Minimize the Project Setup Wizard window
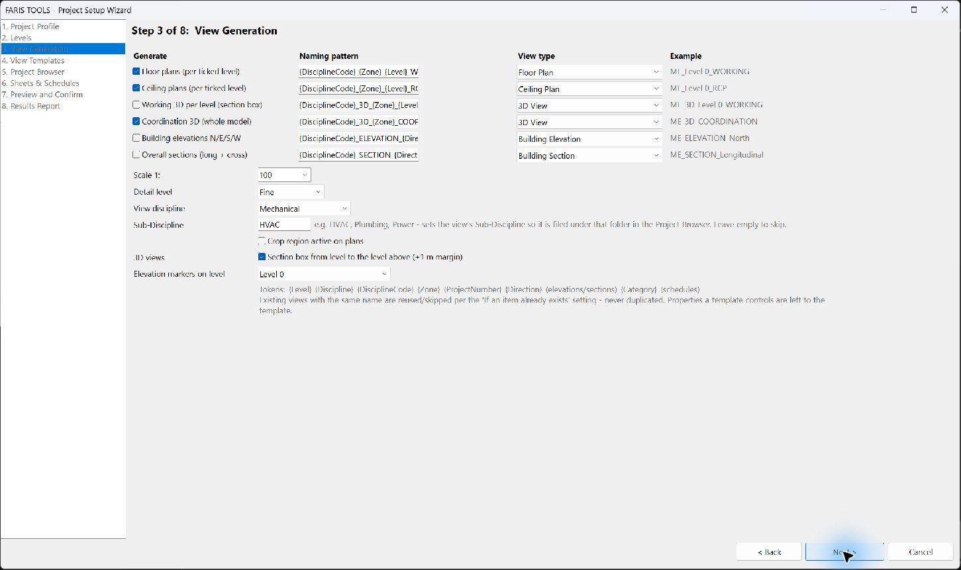 coord(884,9)
